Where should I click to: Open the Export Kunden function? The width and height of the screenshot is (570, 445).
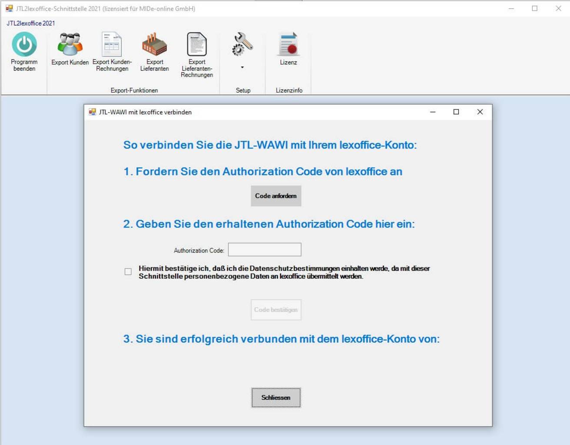(70, 44)
